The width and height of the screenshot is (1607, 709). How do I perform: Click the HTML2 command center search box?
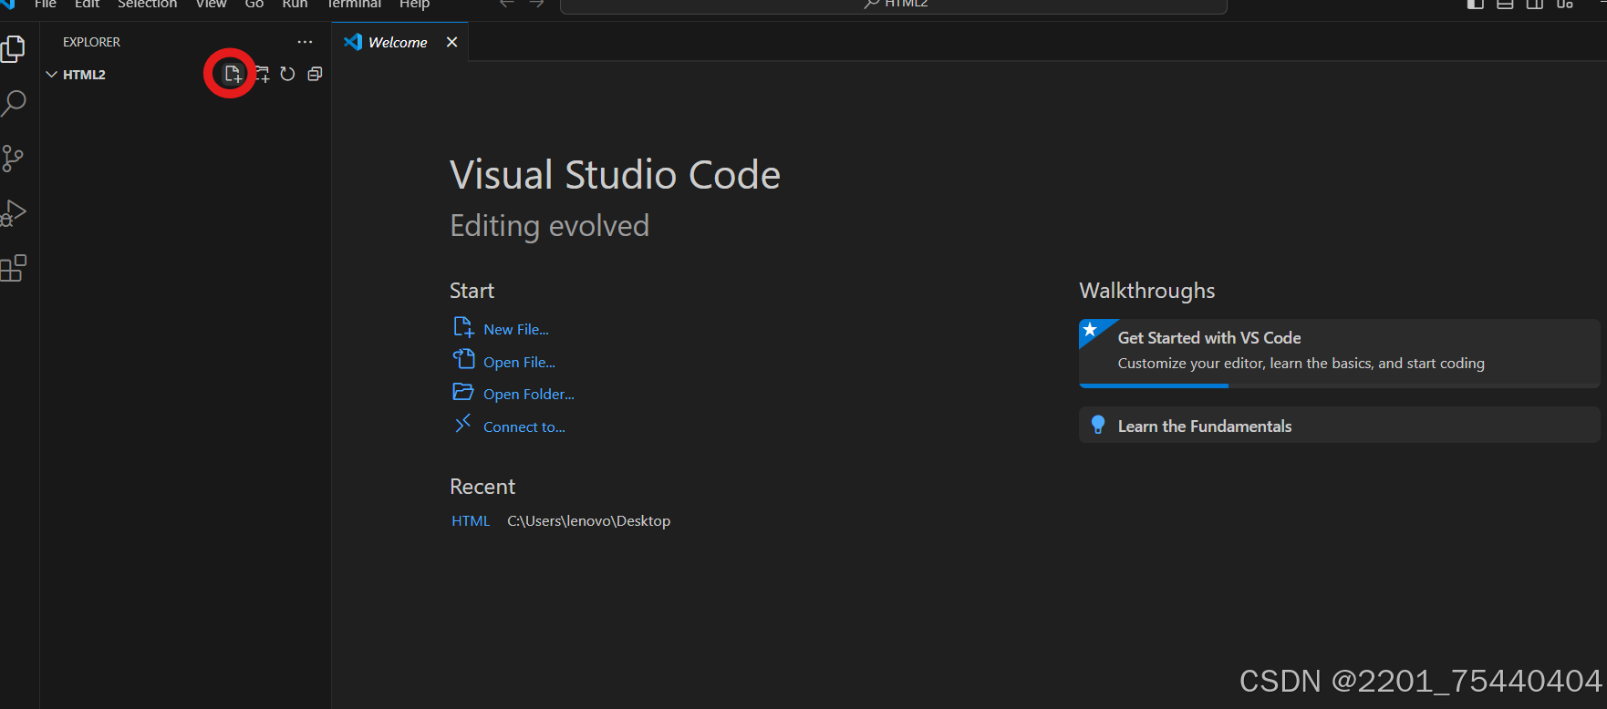click(894, 5)
